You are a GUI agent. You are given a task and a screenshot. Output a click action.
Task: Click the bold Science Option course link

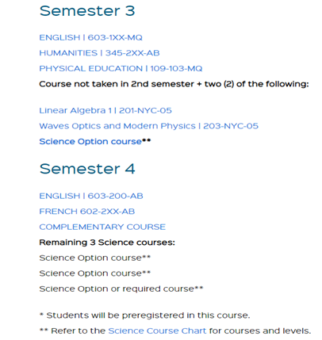pos(90,142)
